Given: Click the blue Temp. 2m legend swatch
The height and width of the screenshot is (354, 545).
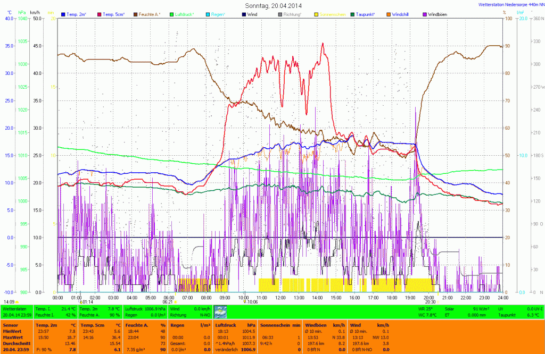Looking at the screenshot, I should pyautogui.click(x=64, y=14).
